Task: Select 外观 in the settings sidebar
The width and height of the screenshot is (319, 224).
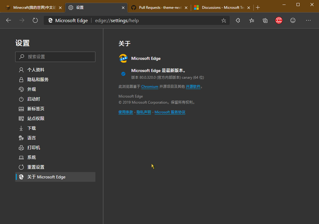Action: coord(31,89)
